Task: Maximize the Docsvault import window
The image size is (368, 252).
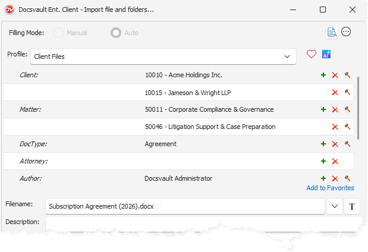Action: pyautogui.click(x=323, y=10)
